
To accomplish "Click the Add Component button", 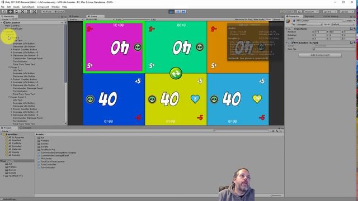I will point(320,55).
